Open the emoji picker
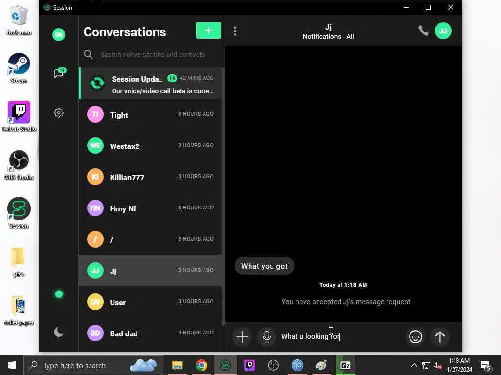This screenshot has width=501, height=375. click(x=415, y=337)
